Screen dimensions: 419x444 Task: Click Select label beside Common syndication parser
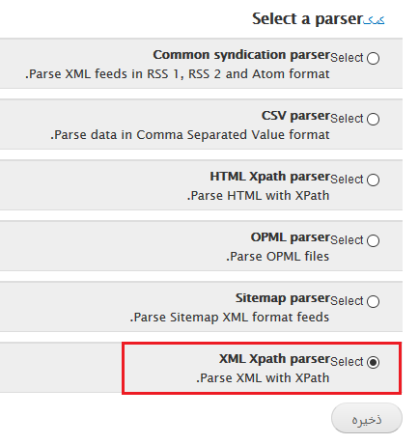tap(347, 58)
